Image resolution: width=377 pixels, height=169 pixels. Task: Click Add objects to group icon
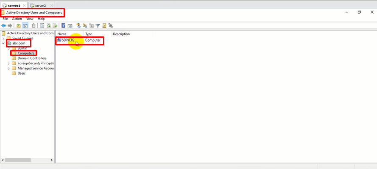click(111, 25)
